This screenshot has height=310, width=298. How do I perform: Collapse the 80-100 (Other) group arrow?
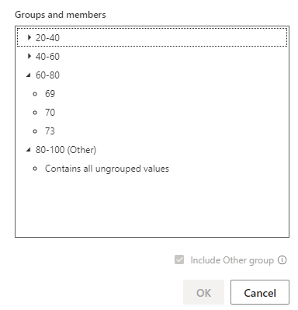[29, 150]
